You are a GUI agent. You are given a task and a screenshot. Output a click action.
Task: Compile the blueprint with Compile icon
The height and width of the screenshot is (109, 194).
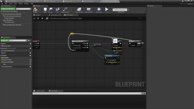tap(35, 10)
